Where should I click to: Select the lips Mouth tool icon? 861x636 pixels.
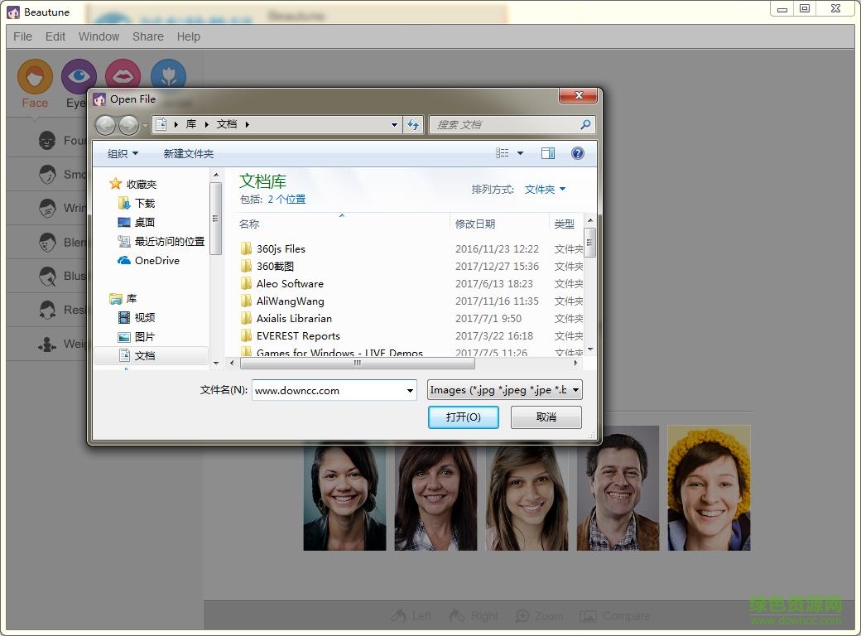(123, 77)
